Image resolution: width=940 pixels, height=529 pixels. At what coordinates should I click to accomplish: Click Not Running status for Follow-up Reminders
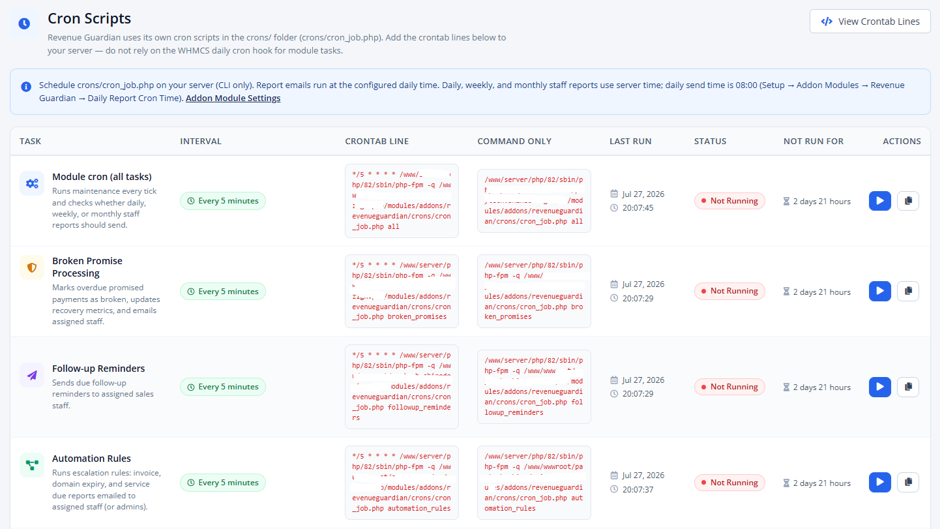pos(729,387)
